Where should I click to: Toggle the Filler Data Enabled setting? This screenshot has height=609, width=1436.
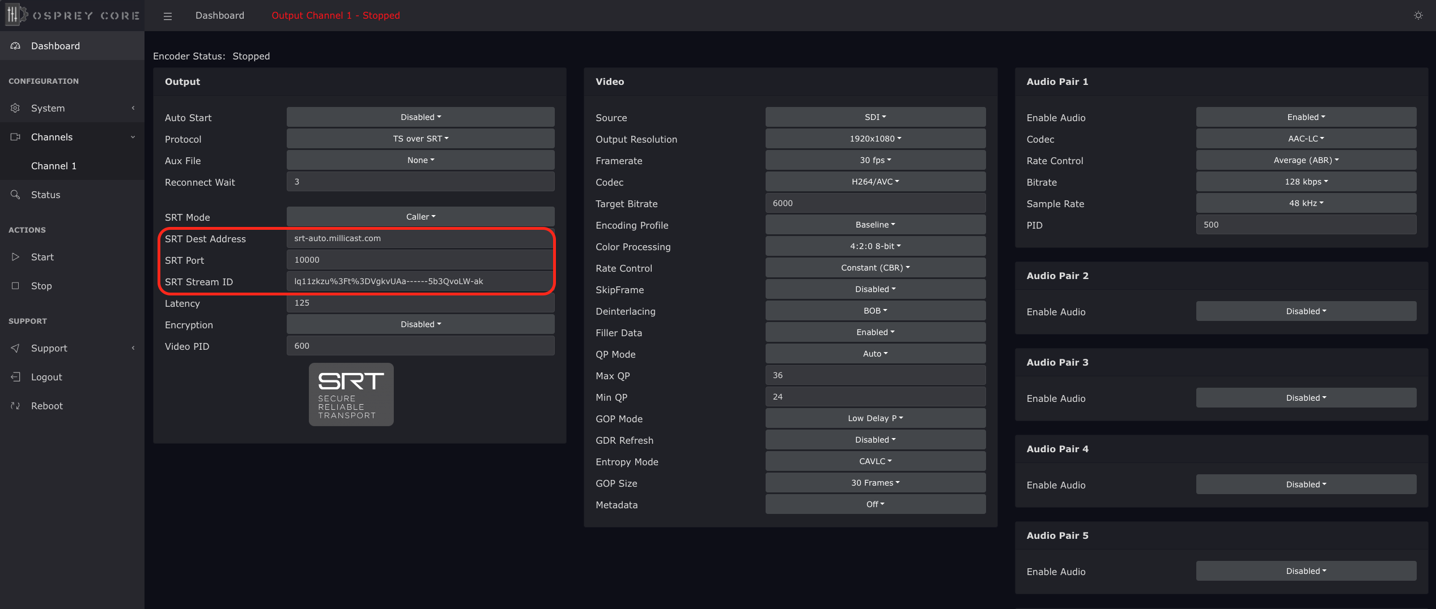click(875, 332)
